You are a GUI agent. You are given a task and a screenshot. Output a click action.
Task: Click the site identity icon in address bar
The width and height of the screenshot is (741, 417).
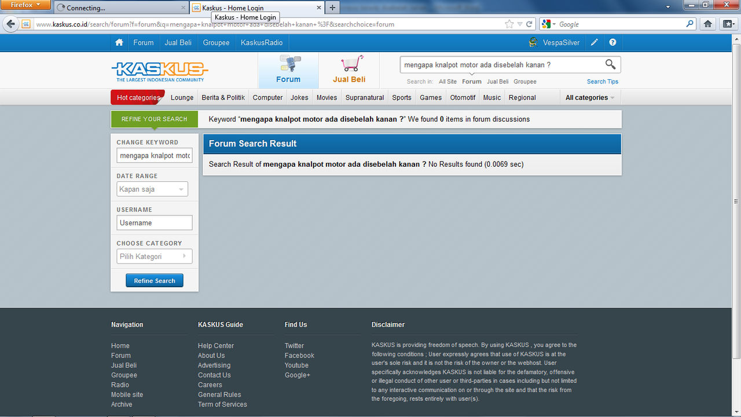coord(26,24)
